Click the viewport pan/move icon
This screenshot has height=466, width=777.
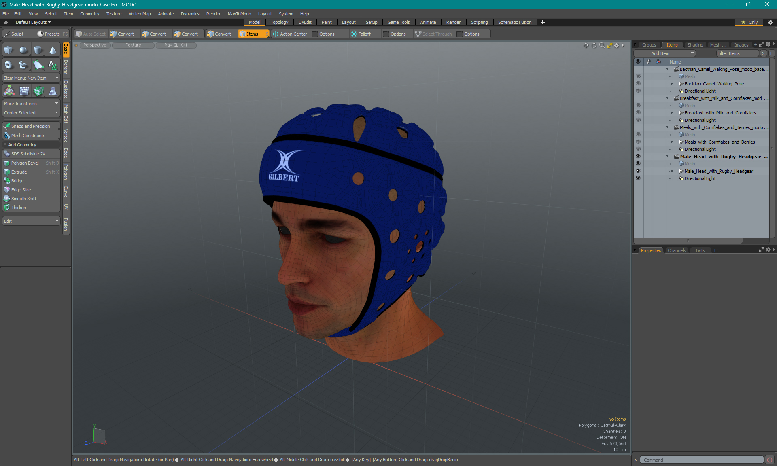point(586,45)
